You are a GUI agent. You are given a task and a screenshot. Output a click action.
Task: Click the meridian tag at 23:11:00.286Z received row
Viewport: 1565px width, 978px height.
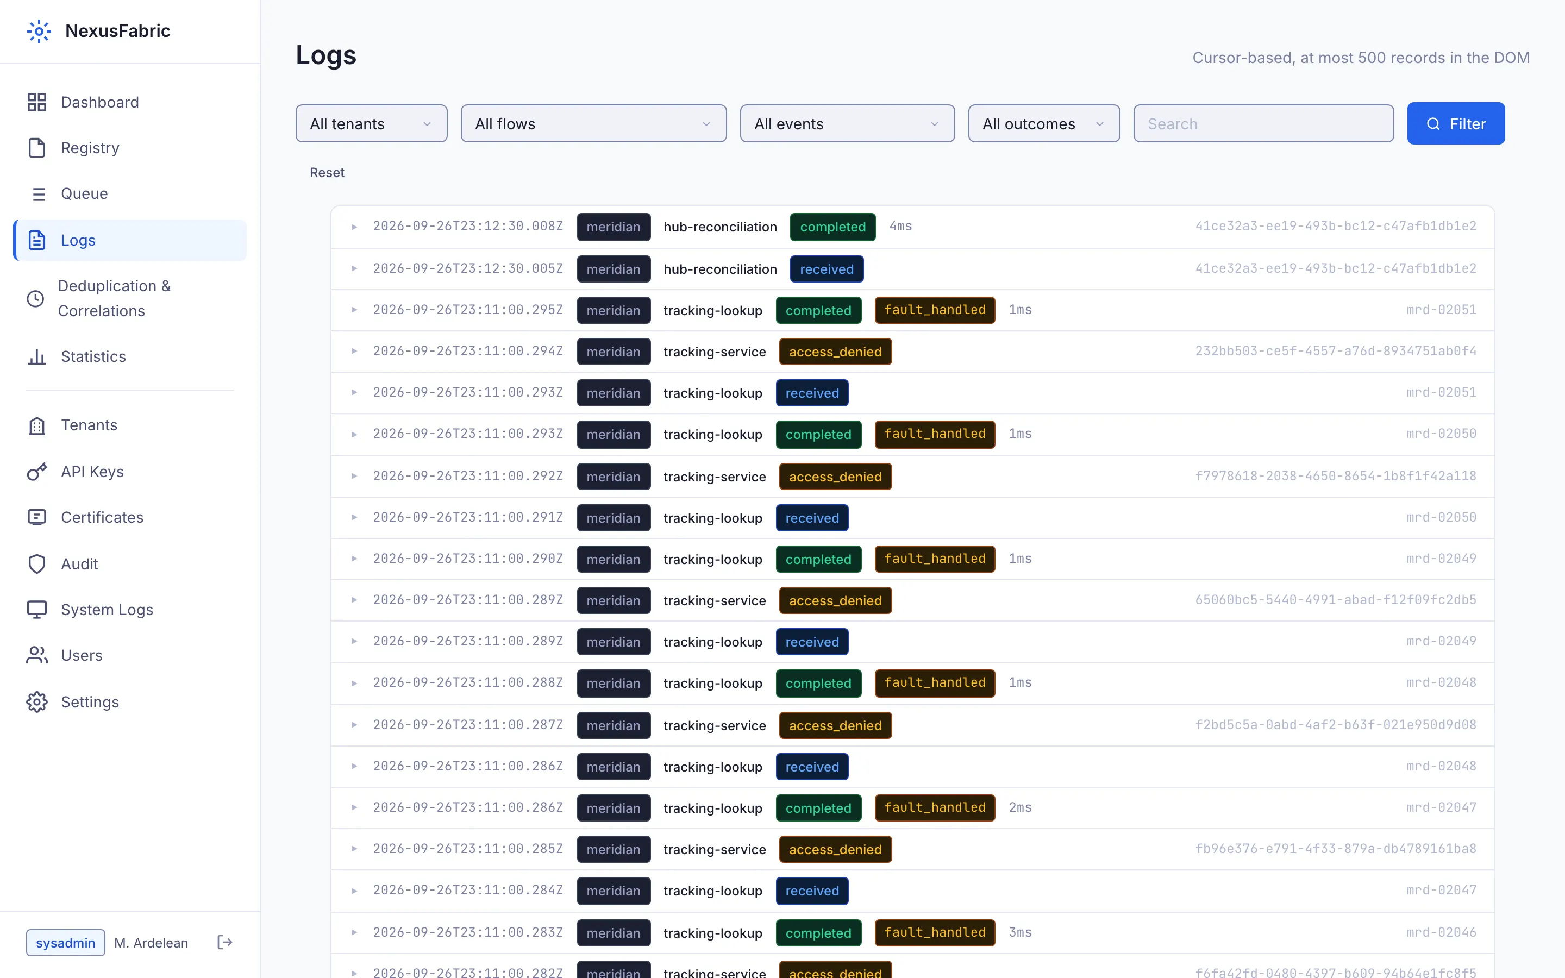click(x=613, y=767)
